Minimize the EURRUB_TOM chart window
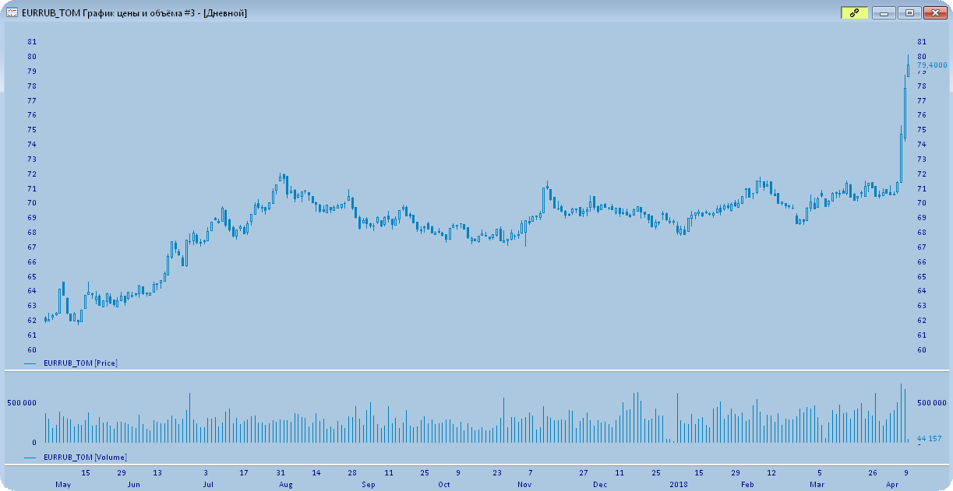Image resolution: width=953 pixels, height=491 pixels. click(884, 12)
